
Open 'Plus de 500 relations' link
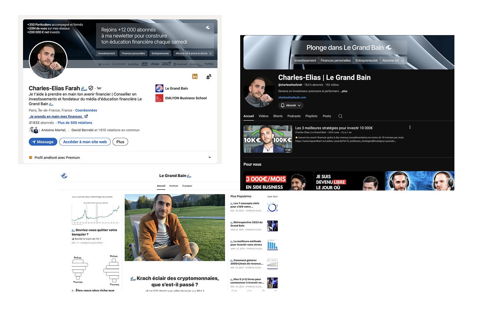pos(75,123)
